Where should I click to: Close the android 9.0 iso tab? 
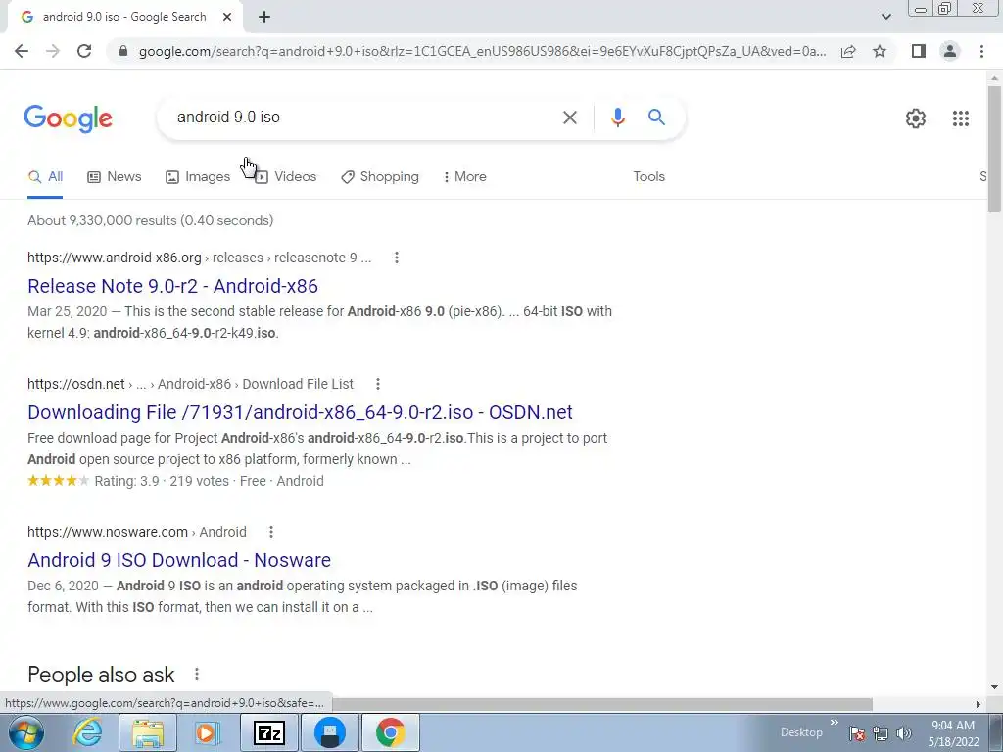tap(227, 18)
